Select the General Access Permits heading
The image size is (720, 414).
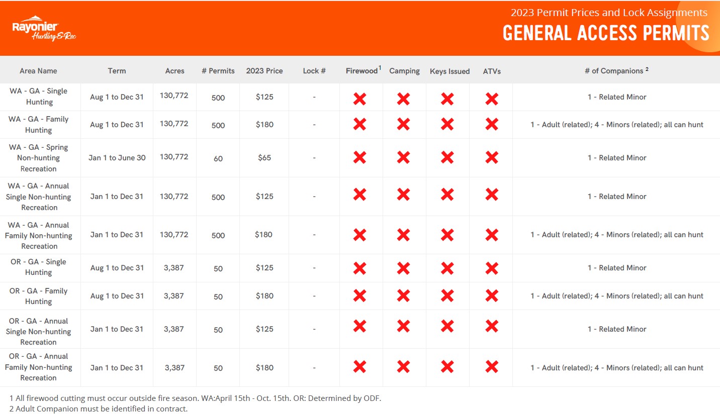pos(605,33)
